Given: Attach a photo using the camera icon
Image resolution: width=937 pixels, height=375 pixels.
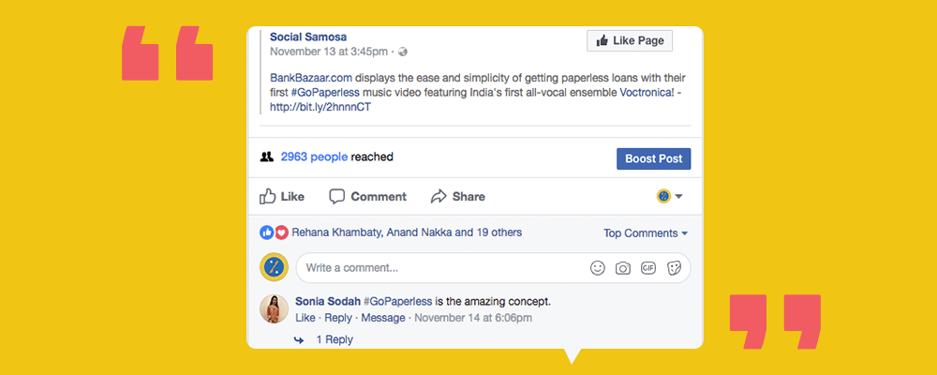Looking at the screenshot, I should click(623, 268).
